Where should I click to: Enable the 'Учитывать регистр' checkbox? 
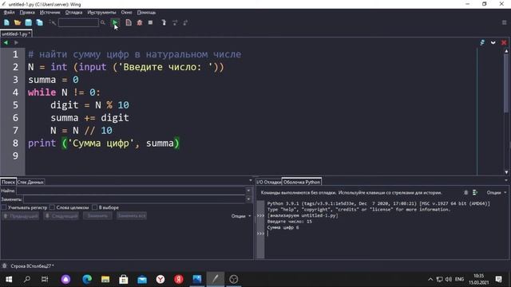pos(4,207)
